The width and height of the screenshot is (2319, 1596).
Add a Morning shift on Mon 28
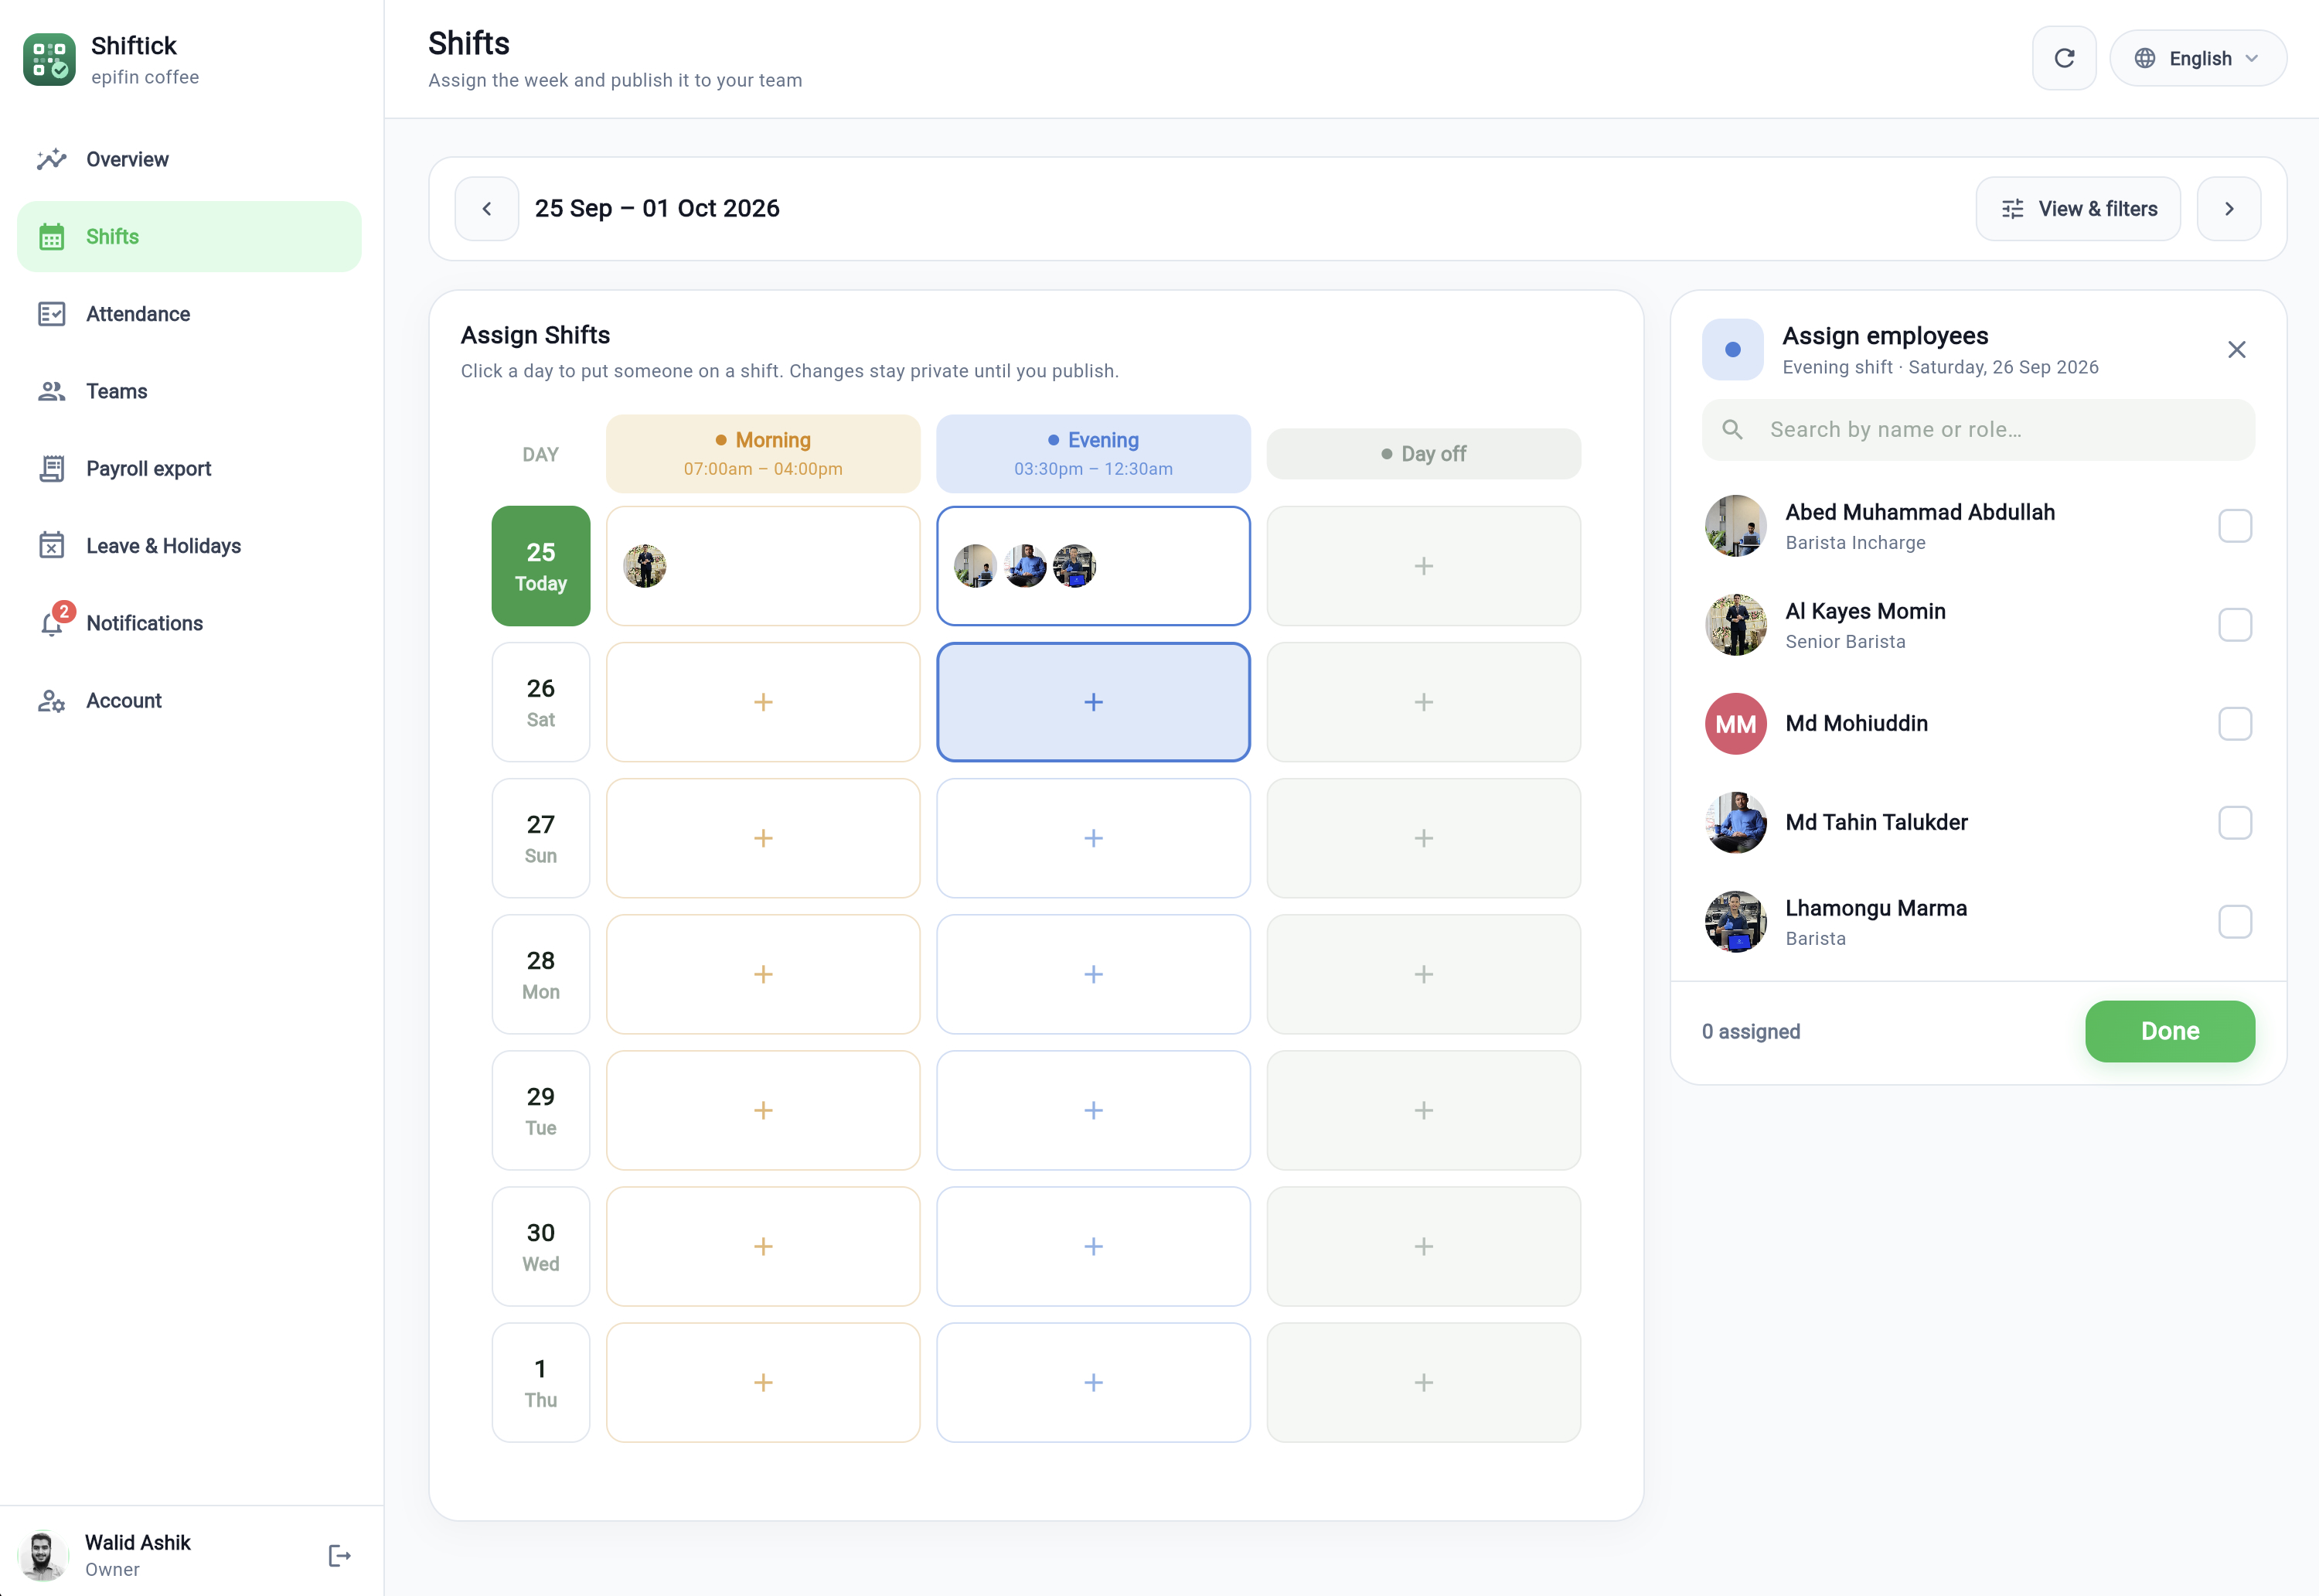click(x=764, y=974)
